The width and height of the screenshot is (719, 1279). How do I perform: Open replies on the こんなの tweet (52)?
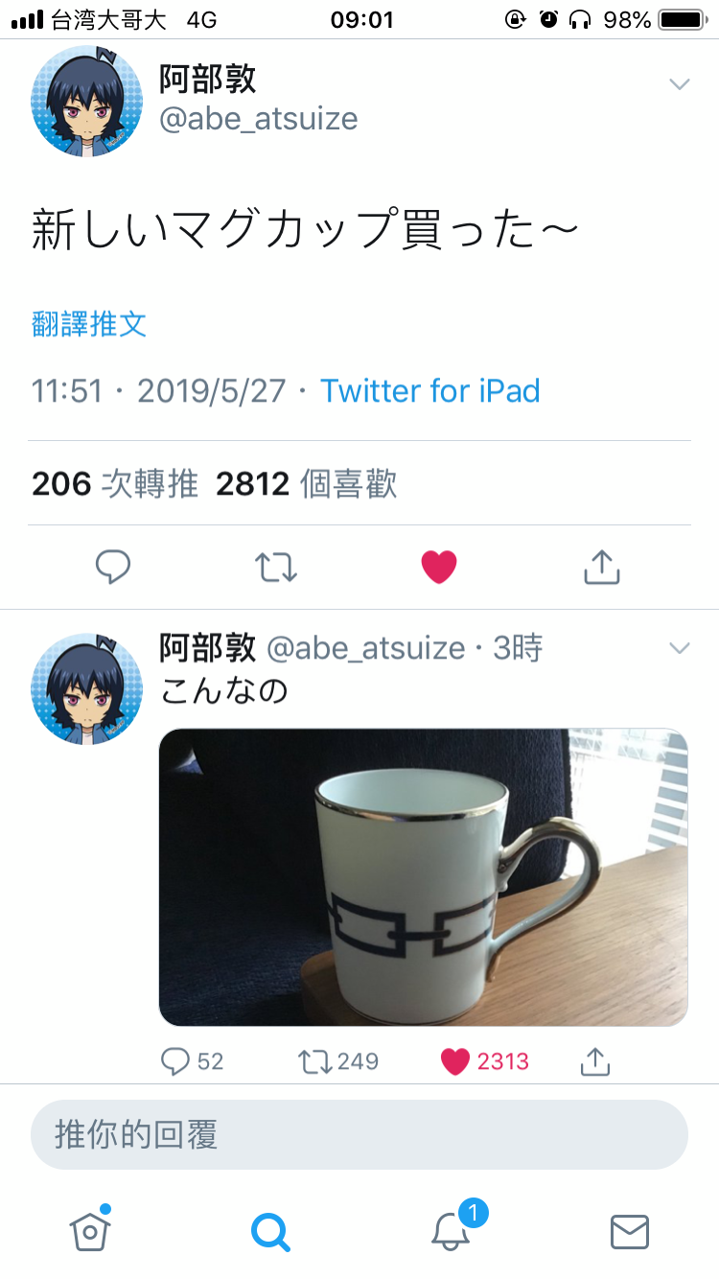(x=192, y=1061)
